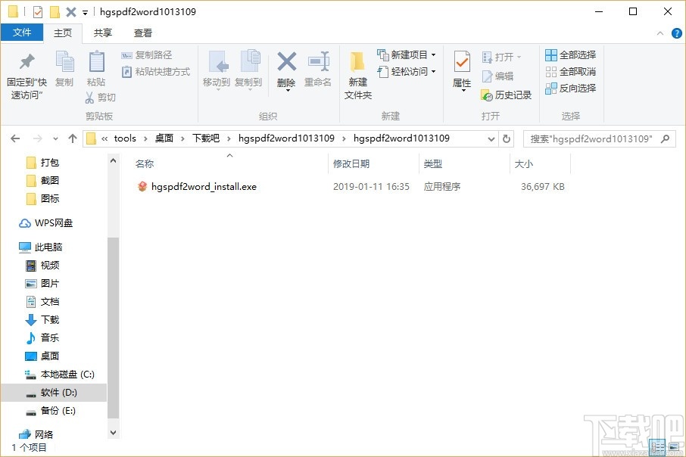Expand the tools breadcrumb chevron
The width and height of the screenshot is (686, 457).
(145, 138)
